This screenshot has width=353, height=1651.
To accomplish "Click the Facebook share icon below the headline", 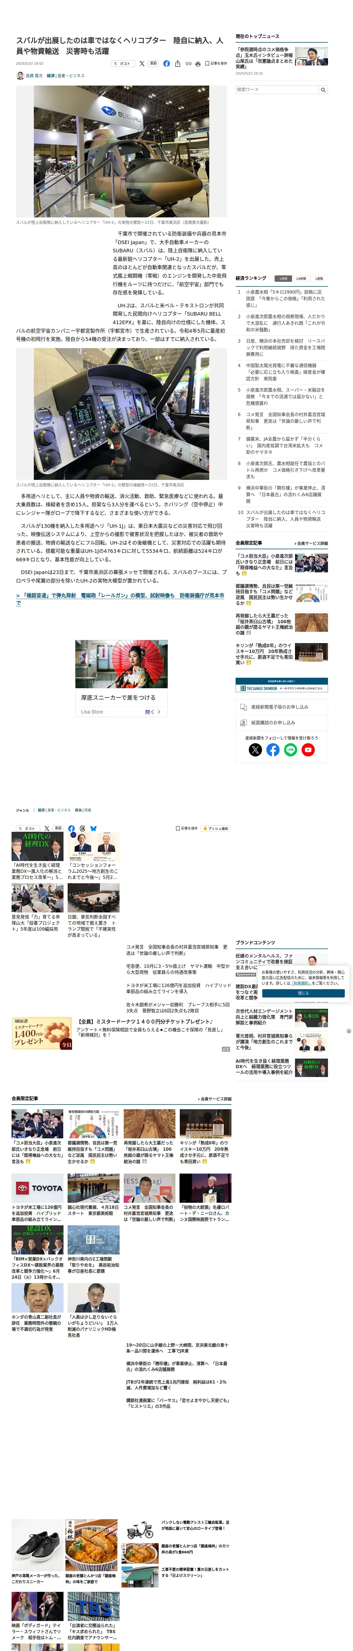I will click(x=167, y=64).
